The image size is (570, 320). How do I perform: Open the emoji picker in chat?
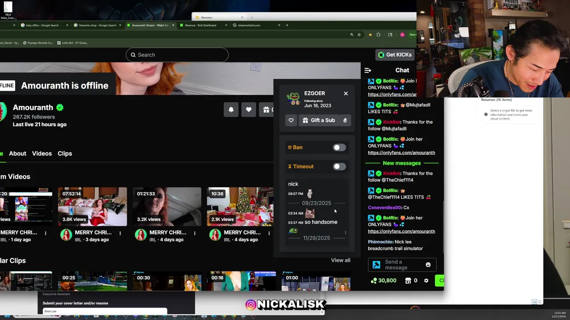(x=428, y=265)
